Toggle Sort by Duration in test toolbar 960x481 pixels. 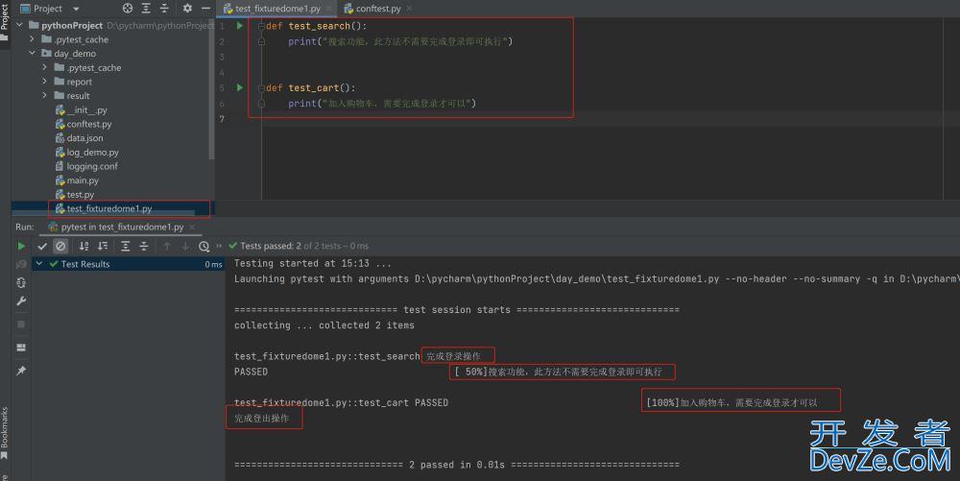[103, 246]
